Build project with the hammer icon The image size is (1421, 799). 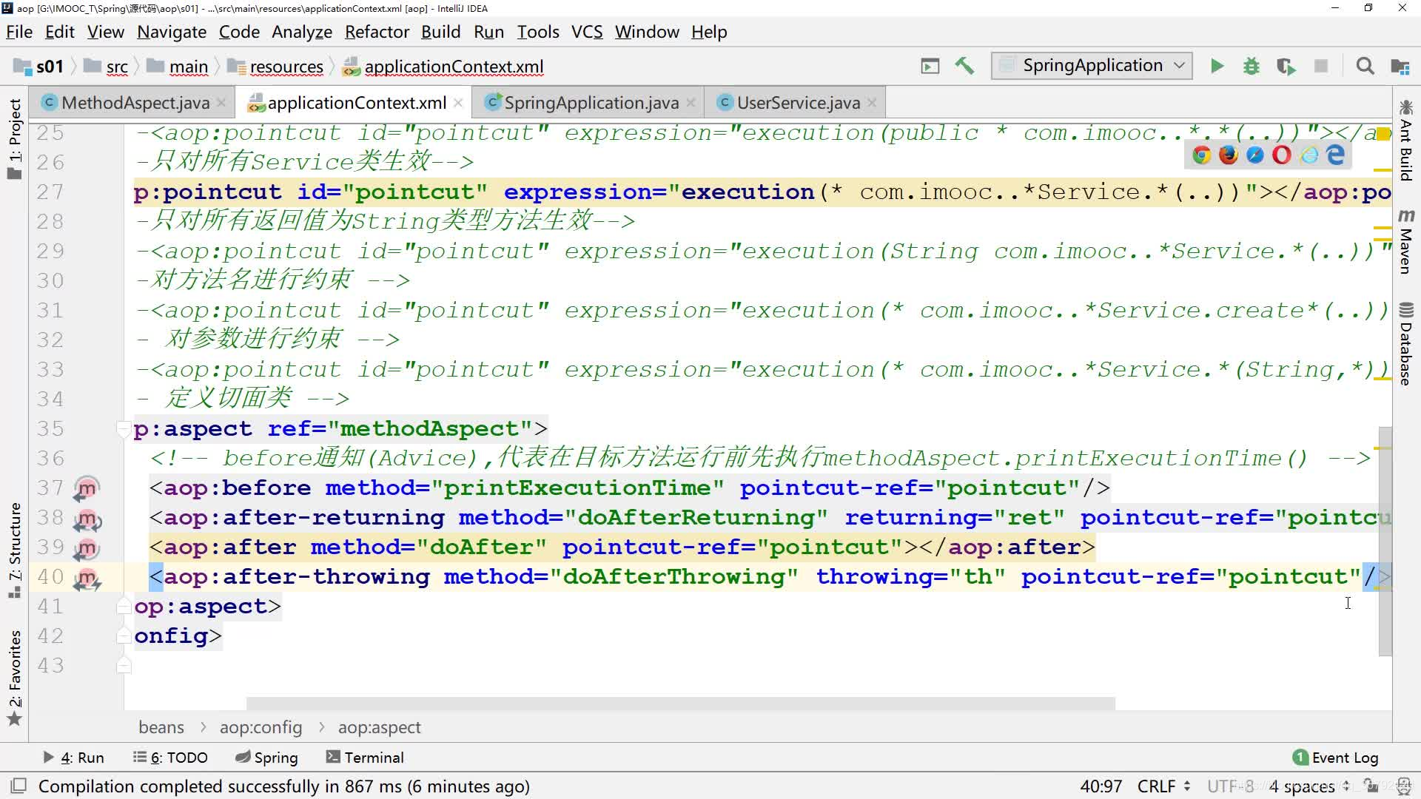pyautogui.click(x=964, y=67)
